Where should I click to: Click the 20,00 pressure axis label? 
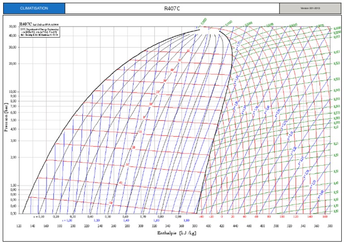point(13,64)
